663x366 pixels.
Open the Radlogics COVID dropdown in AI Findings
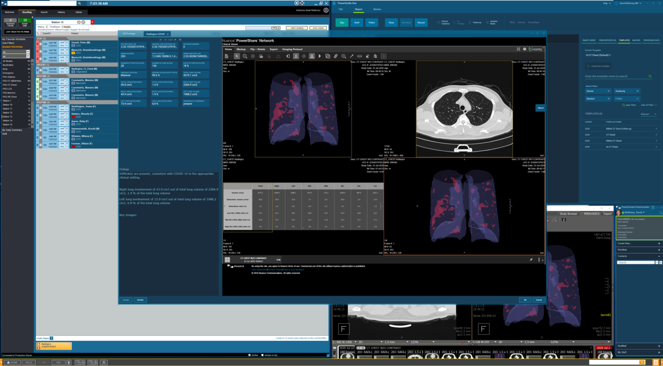(157, 34)
